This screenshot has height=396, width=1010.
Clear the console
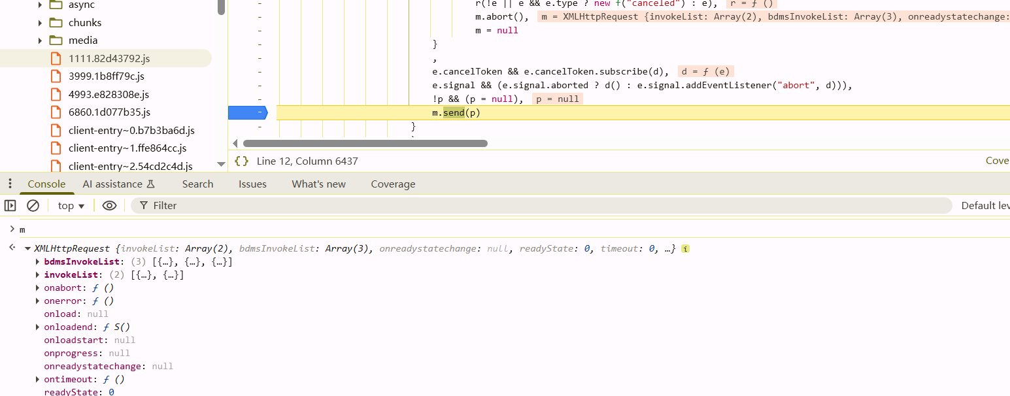click(x=33, y=205)
